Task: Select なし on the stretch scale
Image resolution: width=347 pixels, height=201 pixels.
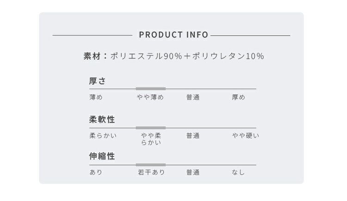Action: [238, 172]
